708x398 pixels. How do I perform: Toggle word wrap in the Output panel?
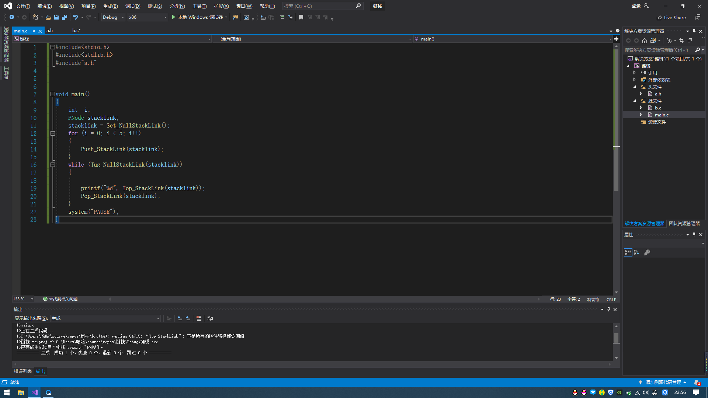point(210,318)
